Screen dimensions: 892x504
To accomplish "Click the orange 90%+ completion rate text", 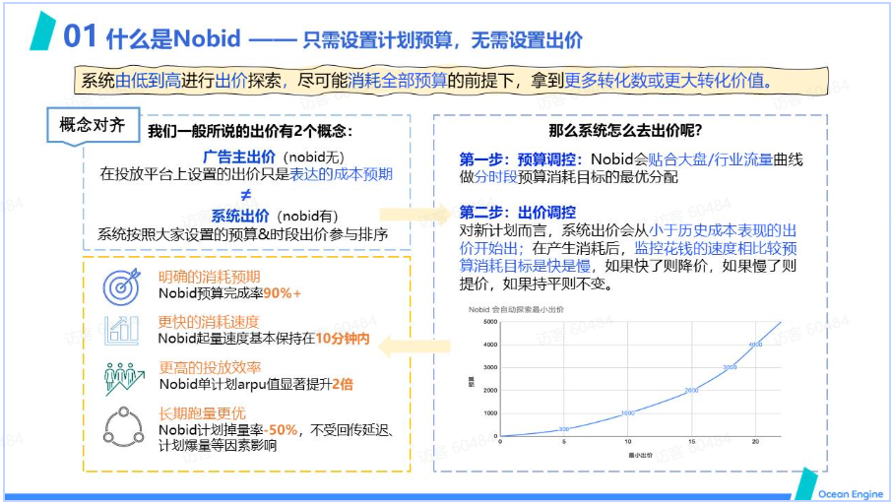I will 283,293.
